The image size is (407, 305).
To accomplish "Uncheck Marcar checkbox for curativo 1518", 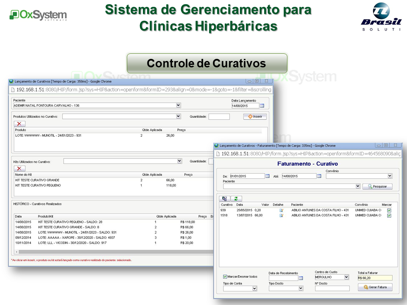I will 389,216.
